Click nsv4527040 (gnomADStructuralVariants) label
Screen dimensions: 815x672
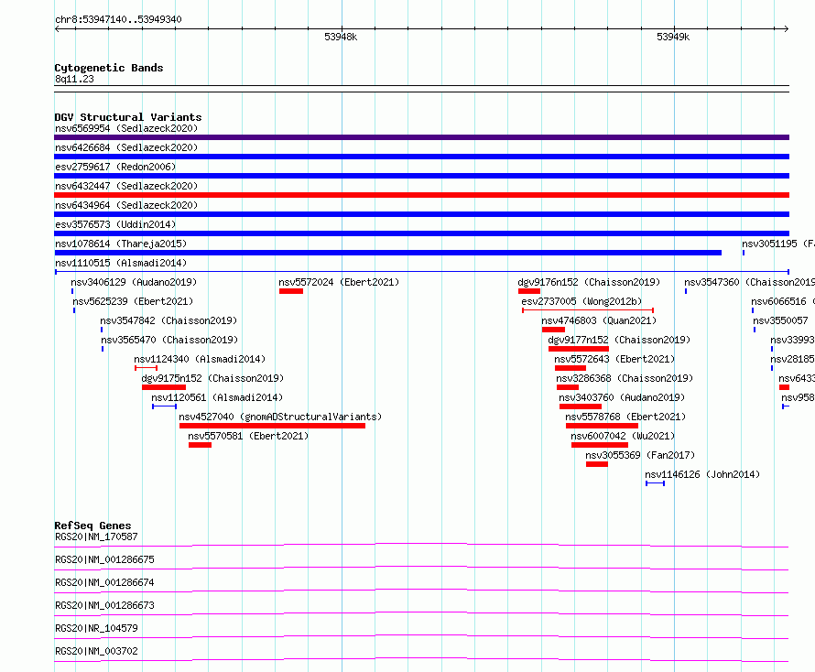280,417
